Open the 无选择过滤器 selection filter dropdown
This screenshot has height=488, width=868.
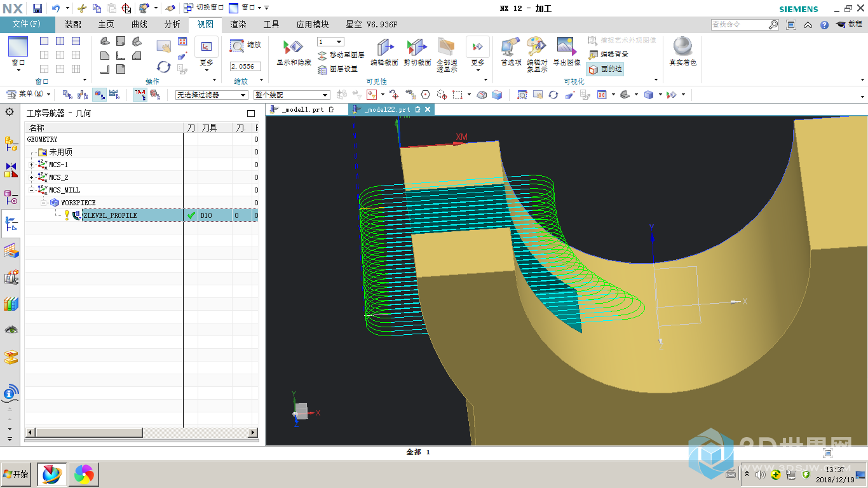[211, 95]
